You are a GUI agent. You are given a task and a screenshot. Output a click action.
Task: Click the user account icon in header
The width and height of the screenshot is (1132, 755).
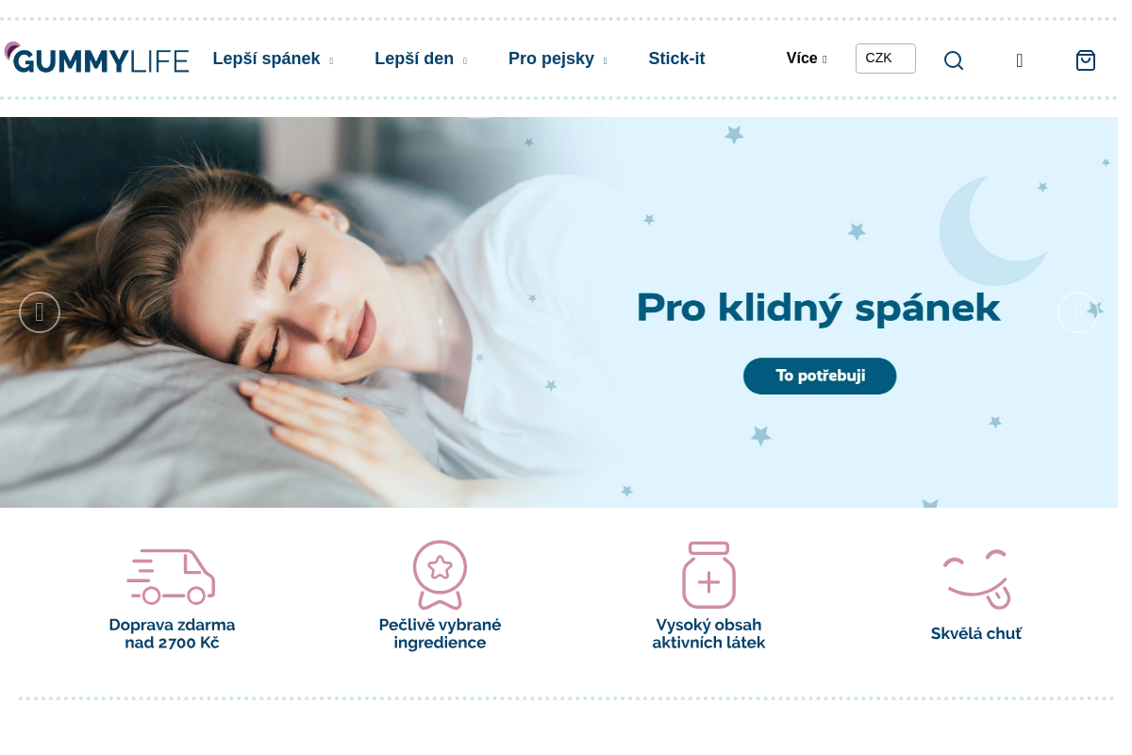coord(1020,60)
